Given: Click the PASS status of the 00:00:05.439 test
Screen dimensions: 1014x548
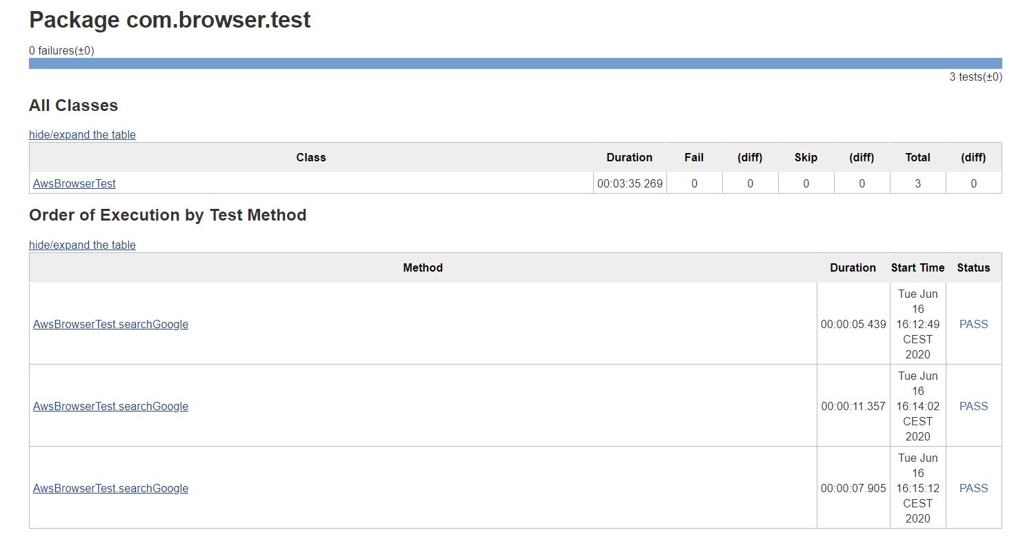Looking at the screenshot, I should click(x=973, y=324).
